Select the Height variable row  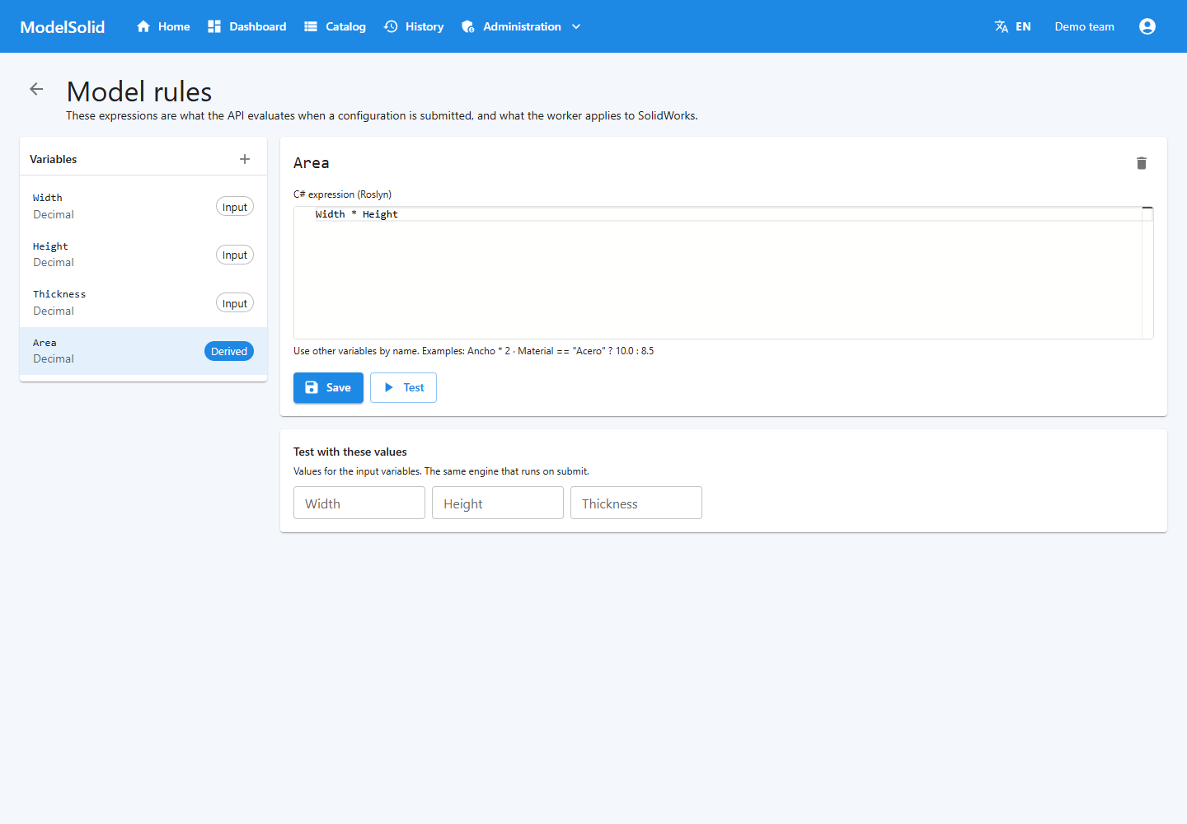tap(143, 255)
